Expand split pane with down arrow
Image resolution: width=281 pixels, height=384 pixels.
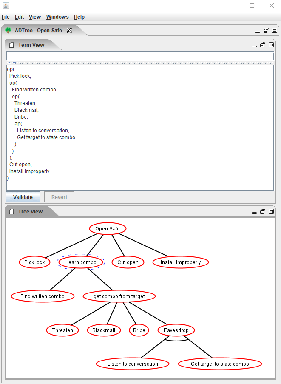pos(14,63)
